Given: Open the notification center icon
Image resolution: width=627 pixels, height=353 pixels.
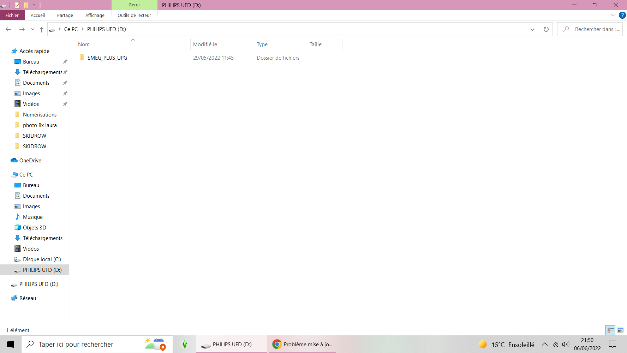Looking at the screenshot, I should (613, 344).
